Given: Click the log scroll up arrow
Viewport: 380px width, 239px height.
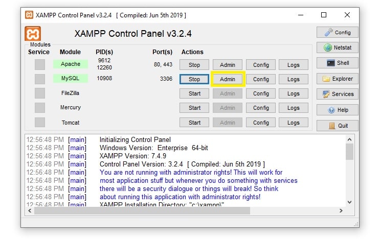Looking at the screenshot, I should 349,139.
